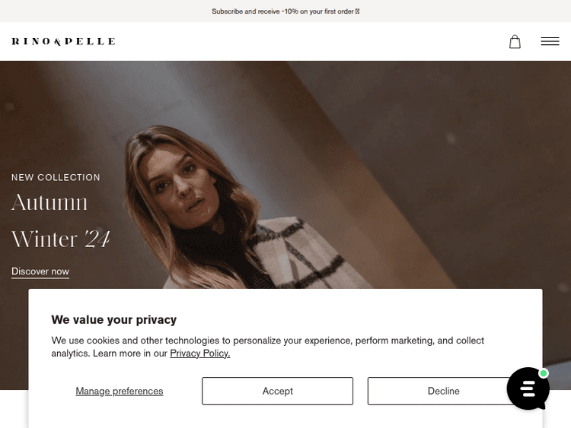Open the shopping bag cart
The image size is (571, 428).
(515, 42)
